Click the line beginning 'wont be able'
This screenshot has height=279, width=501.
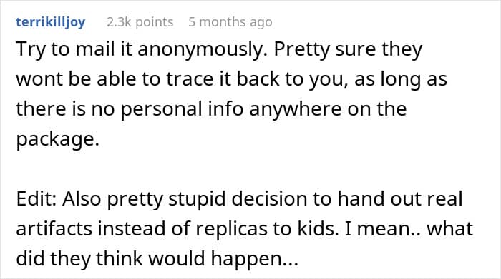tap(231, 79)
